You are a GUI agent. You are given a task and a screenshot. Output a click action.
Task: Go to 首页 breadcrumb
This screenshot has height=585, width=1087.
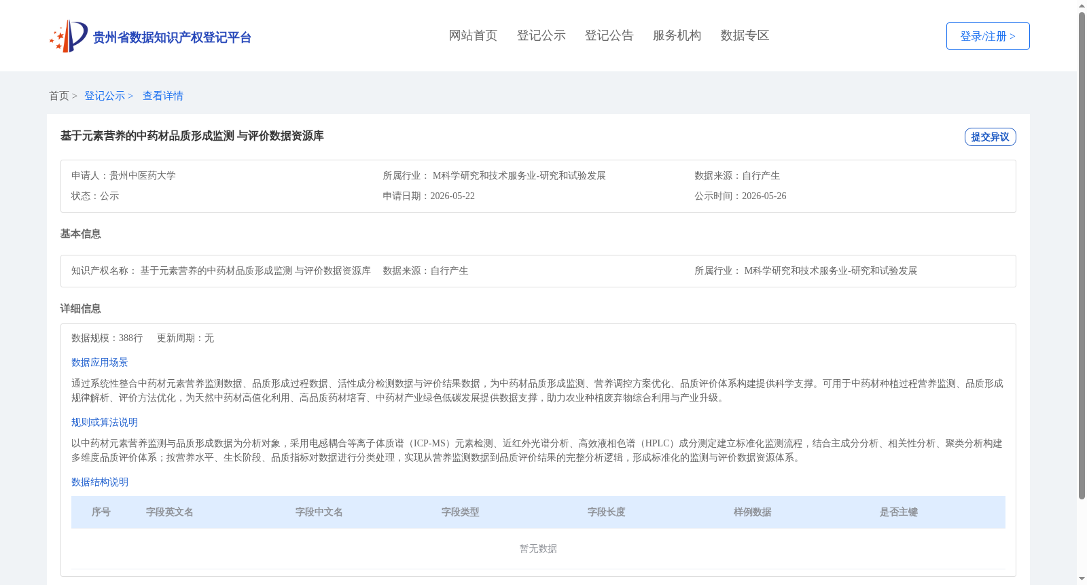click(59, 96)
